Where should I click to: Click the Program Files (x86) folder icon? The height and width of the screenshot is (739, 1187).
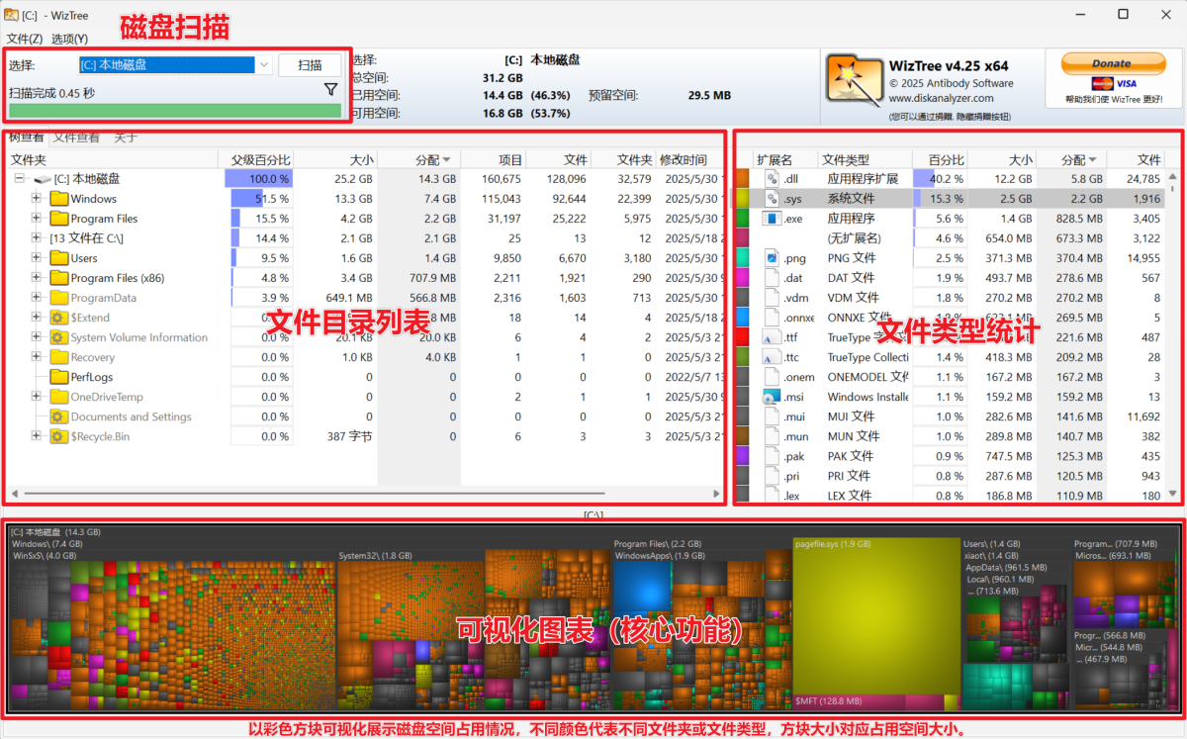click(59, 278)
